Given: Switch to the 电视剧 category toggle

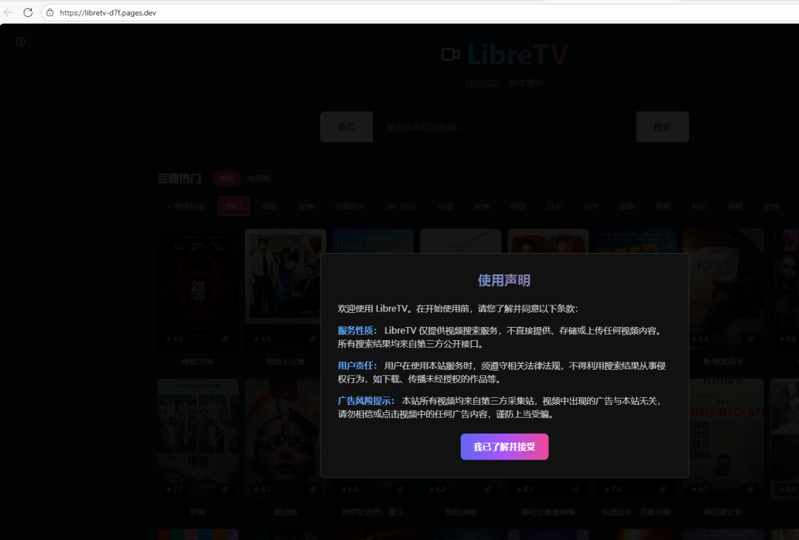Looking at the screenshot, I should pyautogui.click(x=259, y=178).
